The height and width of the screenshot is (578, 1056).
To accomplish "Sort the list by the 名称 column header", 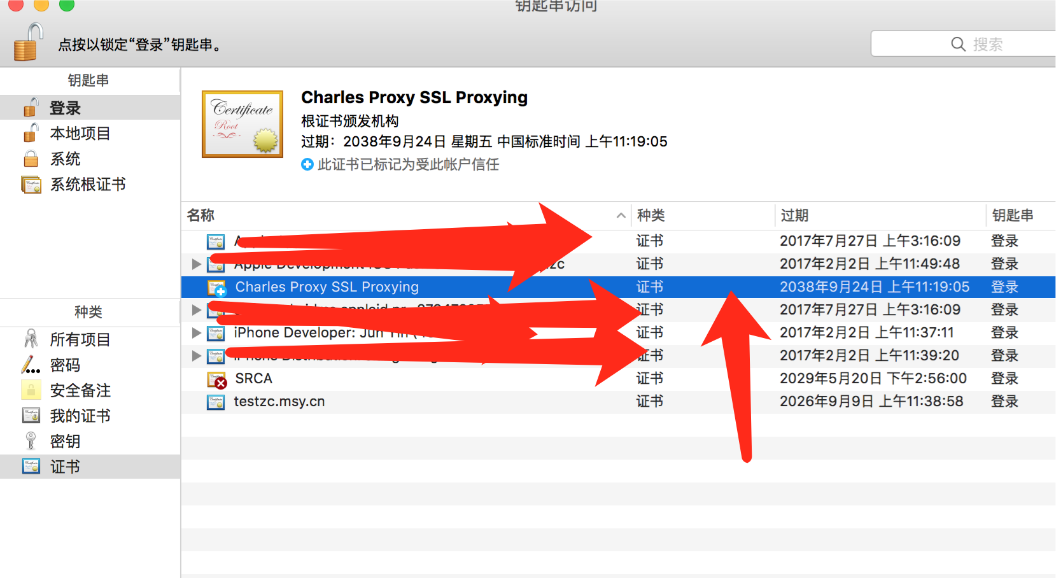I will tap(406, 215).
